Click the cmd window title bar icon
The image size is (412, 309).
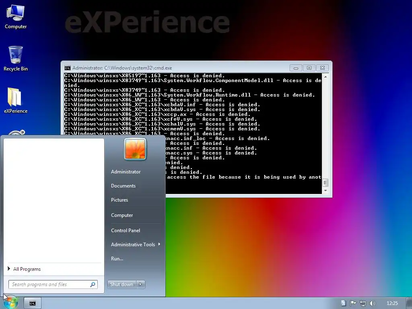(x=68, y=68)
